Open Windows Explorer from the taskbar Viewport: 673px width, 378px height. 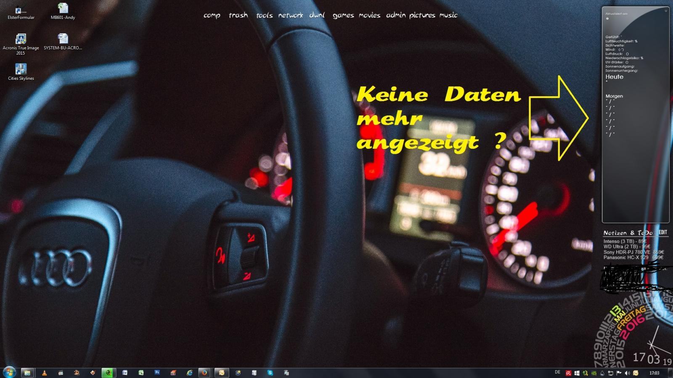(27, 373)
